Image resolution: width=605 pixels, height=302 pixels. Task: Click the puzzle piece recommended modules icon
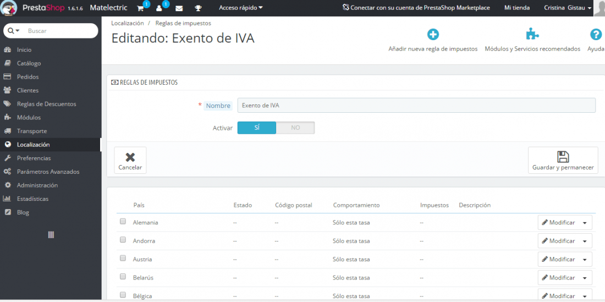[x=532, y=34]
